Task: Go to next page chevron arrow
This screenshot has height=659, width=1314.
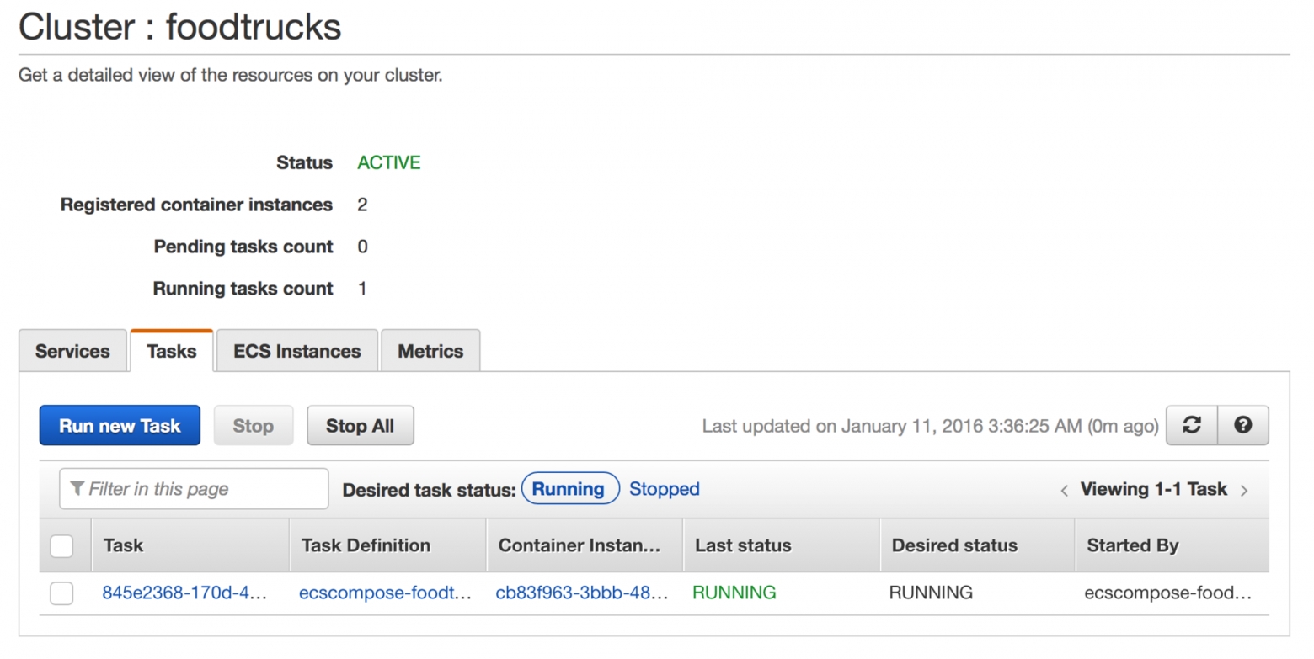Action: pos(1244,490)
